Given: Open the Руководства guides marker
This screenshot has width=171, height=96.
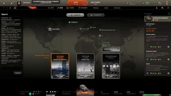Looking at the screenshot, I should click(73, 22).
